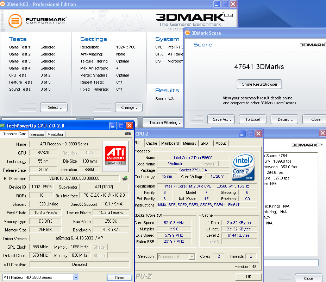This screenshot has width=326, height=282.
Task: Click the Shaders 320 Unified field
Action: (49, 204)
